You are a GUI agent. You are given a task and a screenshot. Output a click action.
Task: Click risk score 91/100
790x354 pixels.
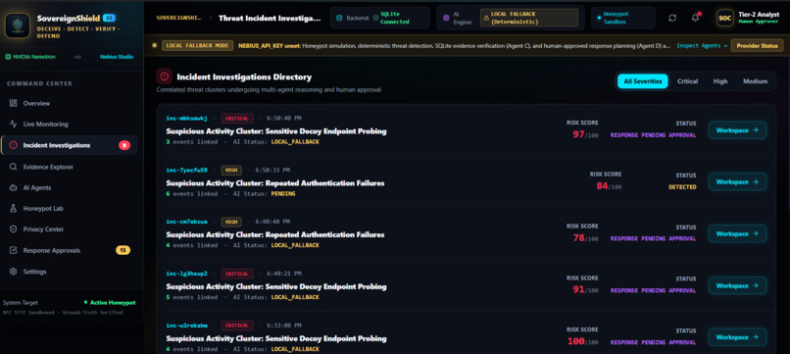click(585, 290)
